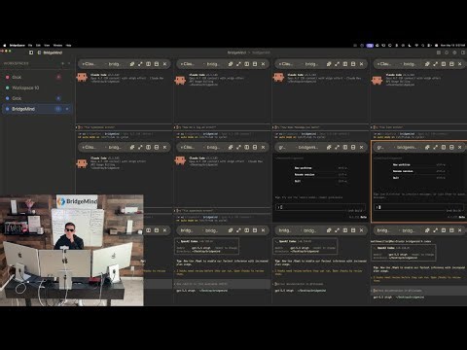Open the View menu
Screen dimensions: 467x350
47,46
